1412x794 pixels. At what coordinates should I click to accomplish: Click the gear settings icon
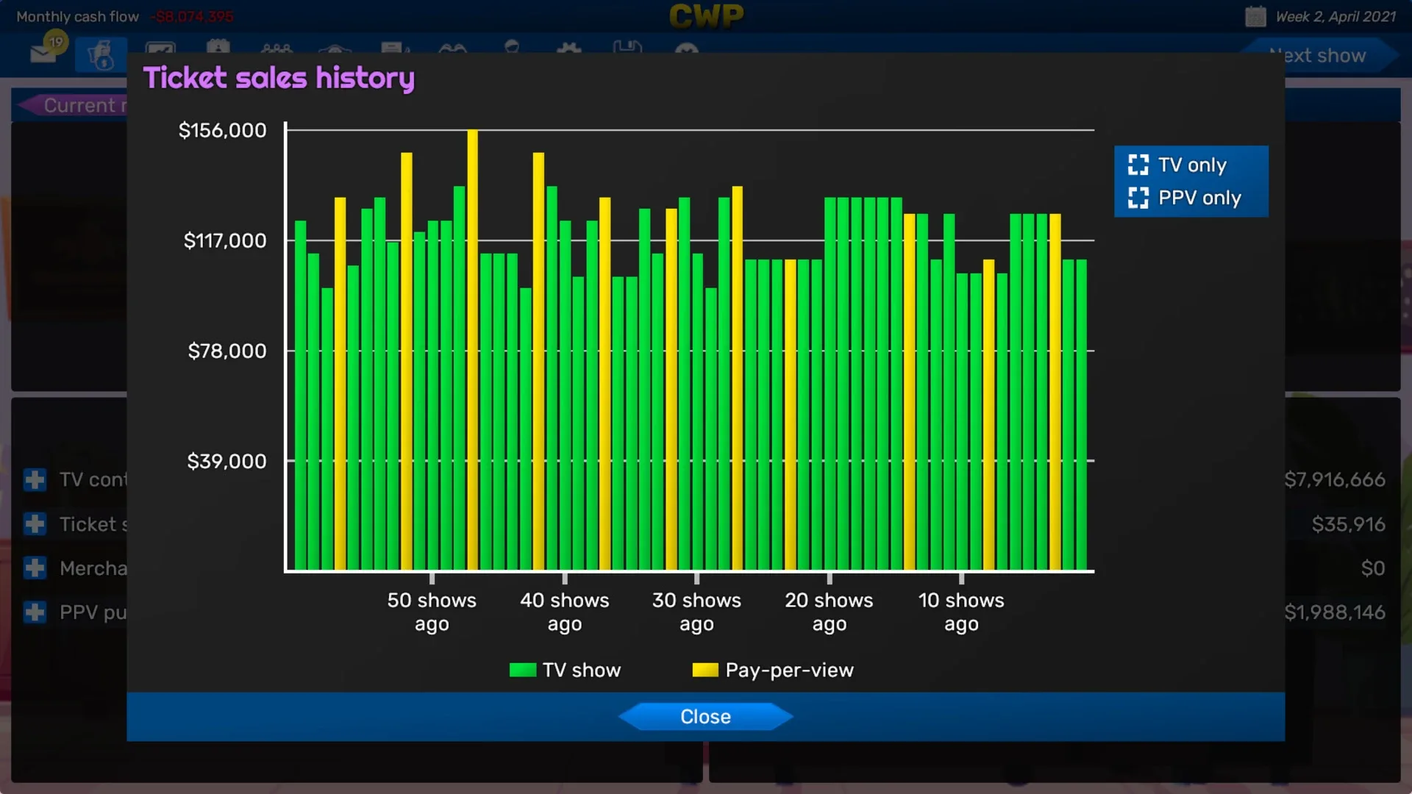pos(568,49)
